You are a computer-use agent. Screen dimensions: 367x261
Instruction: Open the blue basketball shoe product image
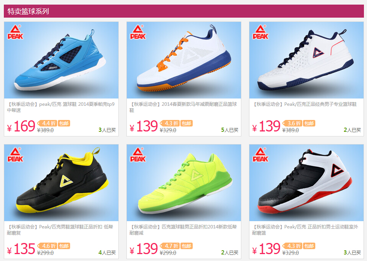(x=61, y=60)
